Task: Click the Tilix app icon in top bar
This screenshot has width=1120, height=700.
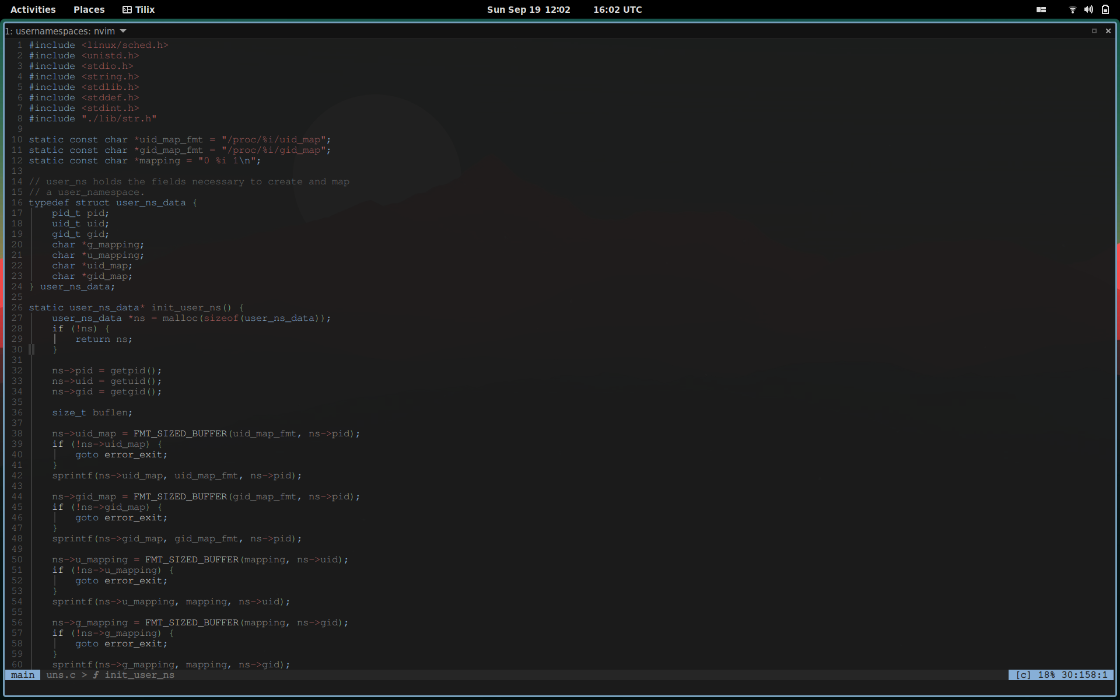Action: coord(127,9)
